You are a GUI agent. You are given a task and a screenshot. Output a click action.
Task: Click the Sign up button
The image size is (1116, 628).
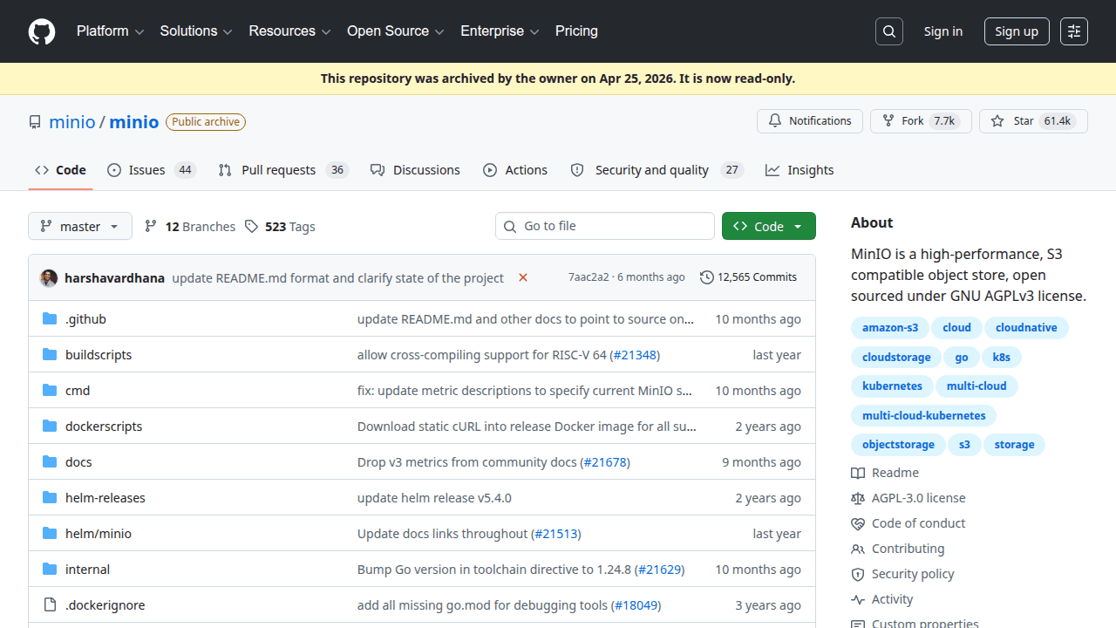coord(1017,31)
